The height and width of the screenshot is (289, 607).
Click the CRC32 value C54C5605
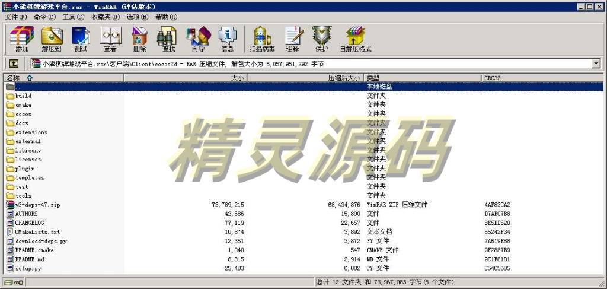point(497,268)
